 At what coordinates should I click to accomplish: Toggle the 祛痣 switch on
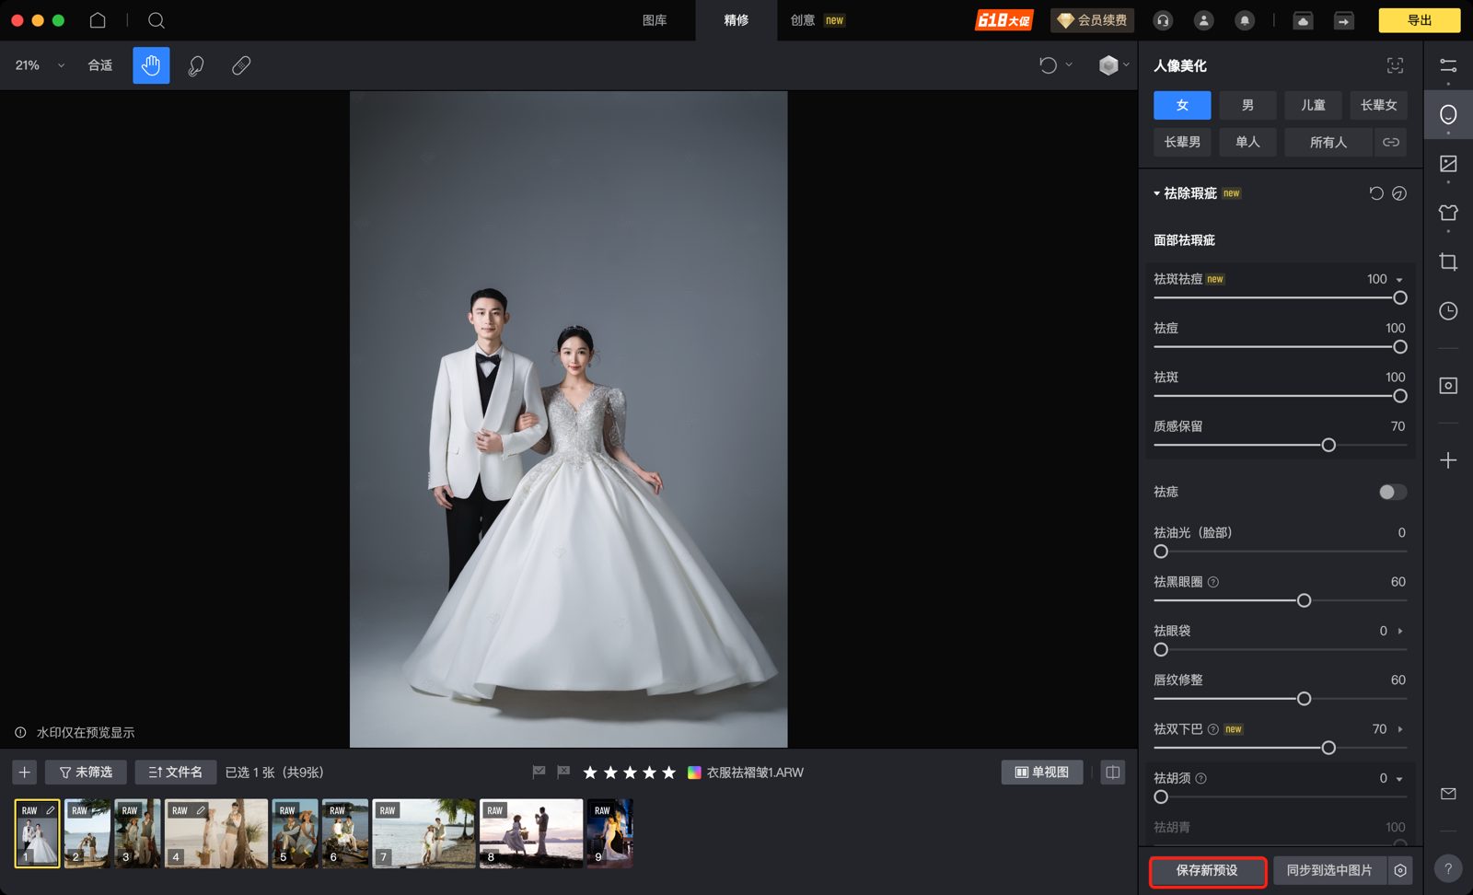1392,492
